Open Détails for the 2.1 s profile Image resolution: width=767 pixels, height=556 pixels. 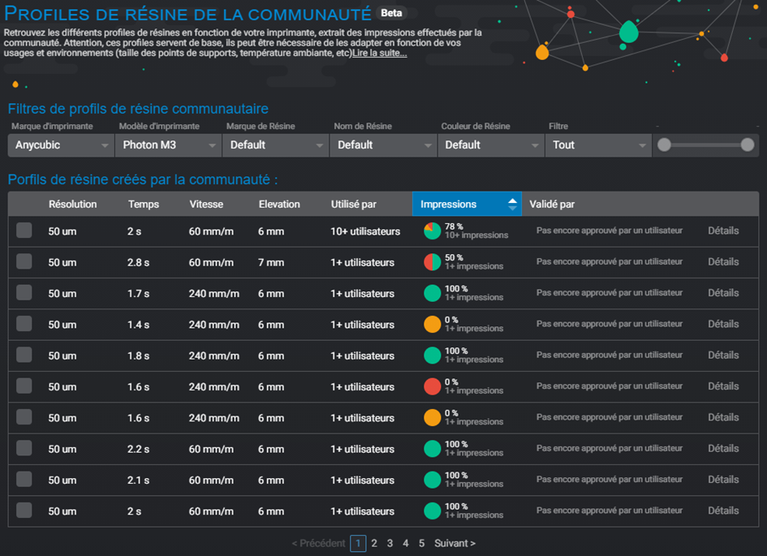(x=723, y=479)
